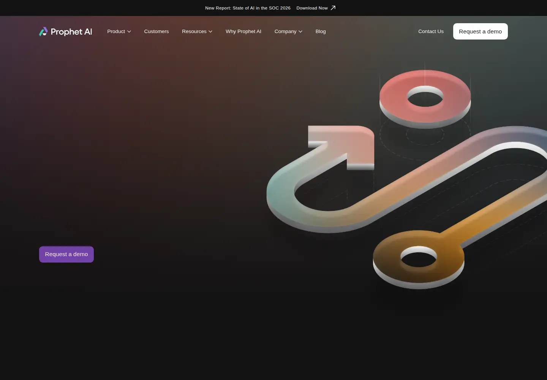Expand the Company dropdown menu
The image size is (547, 380).
pyautogui.click(x=288, y=32)
